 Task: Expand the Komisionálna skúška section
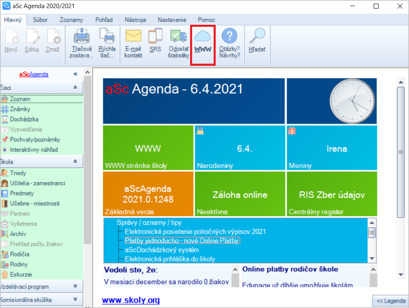point(75,299)
